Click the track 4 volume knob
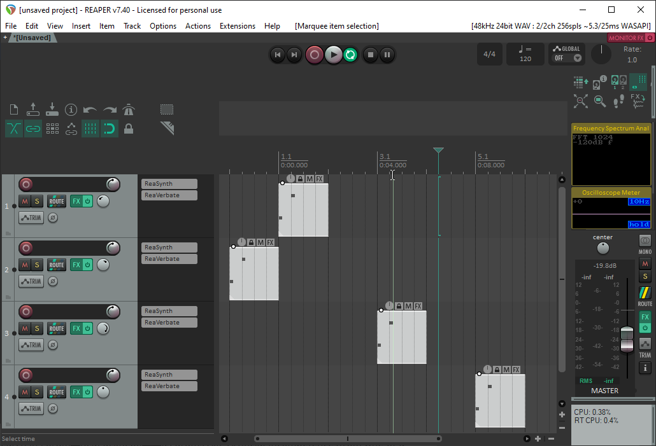 tap(113, 375)
